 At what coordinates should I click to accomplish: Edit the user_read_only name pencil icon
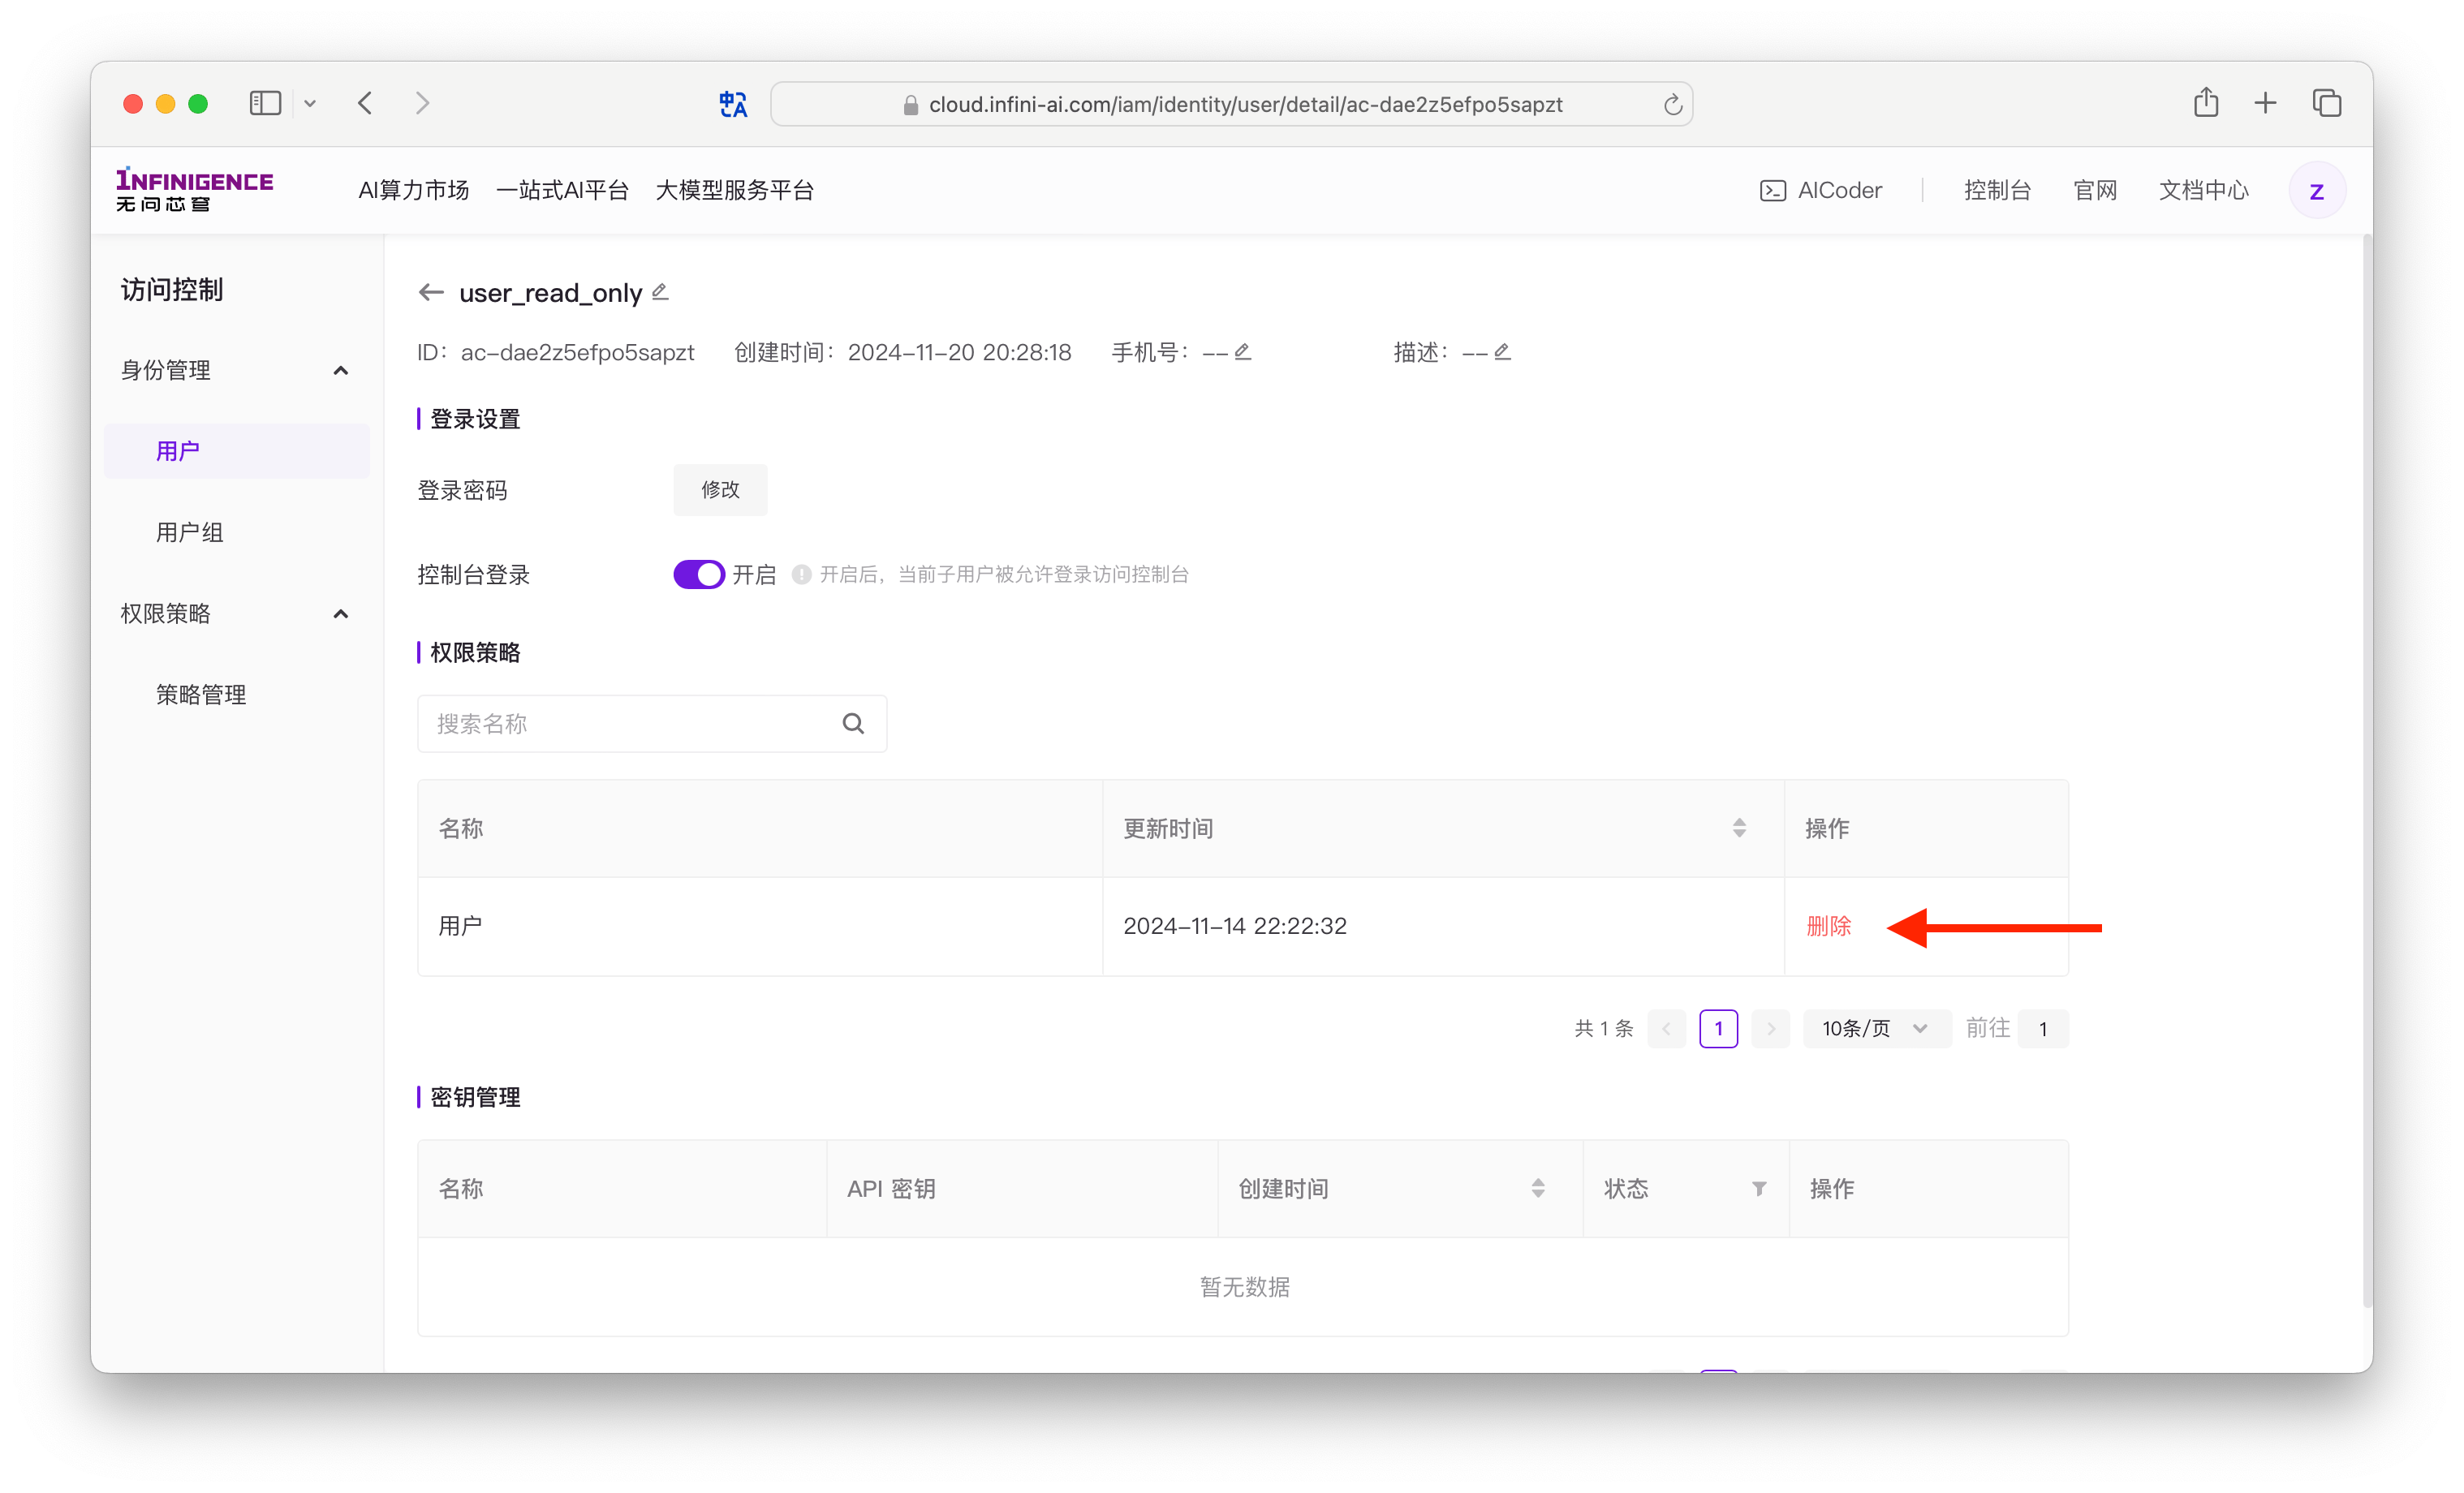click(660, 291)
